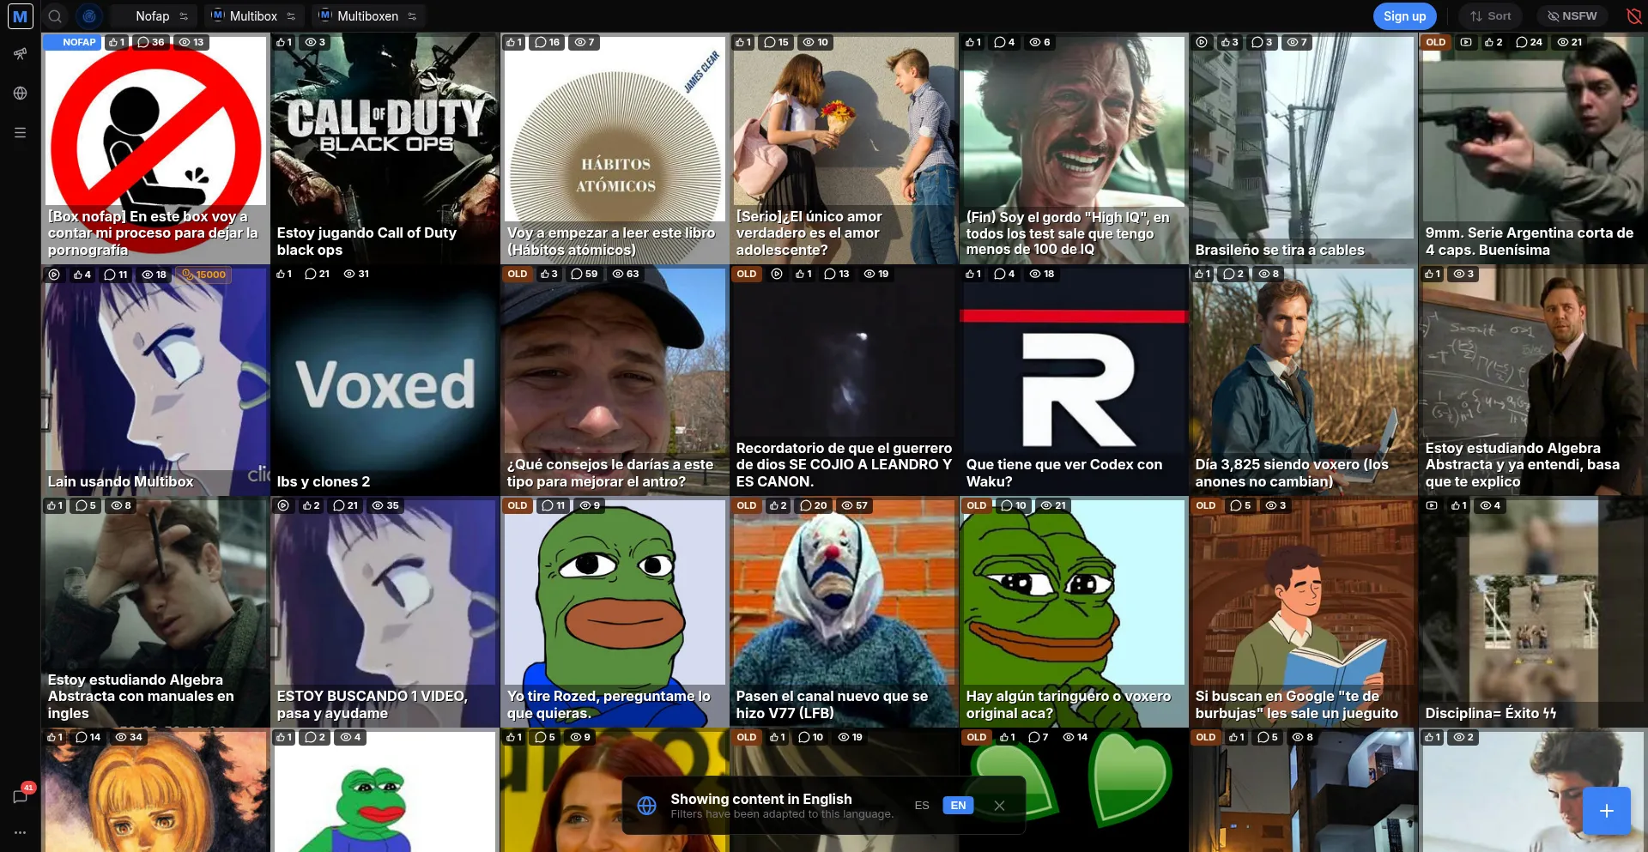Click the title '9mm. Serie Argentina corta de 4 caps'
Screen dimensions: 1648x852
coord(1530,242)
